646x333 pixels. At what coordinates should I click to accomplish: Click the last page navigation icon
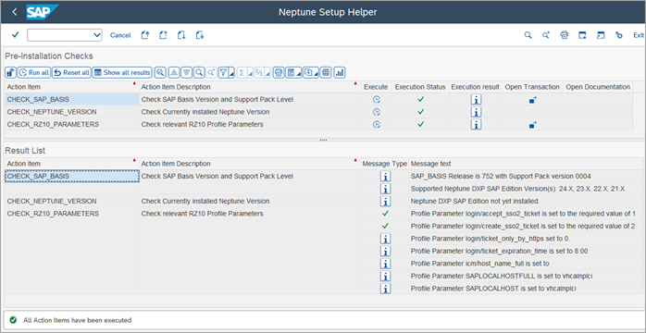click(200, 35)
